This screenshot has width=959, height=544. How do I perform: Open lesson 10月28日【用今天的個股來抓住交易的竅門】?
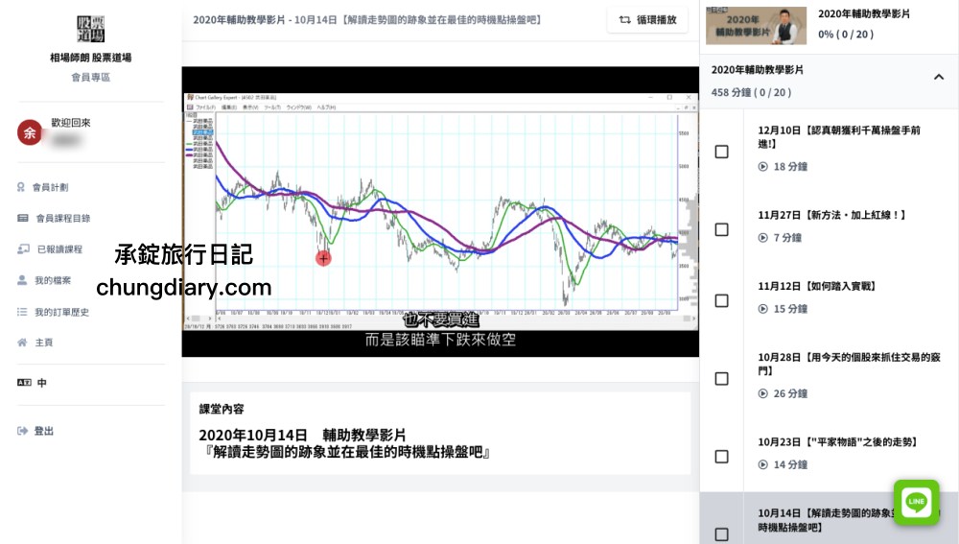[849, 364]
